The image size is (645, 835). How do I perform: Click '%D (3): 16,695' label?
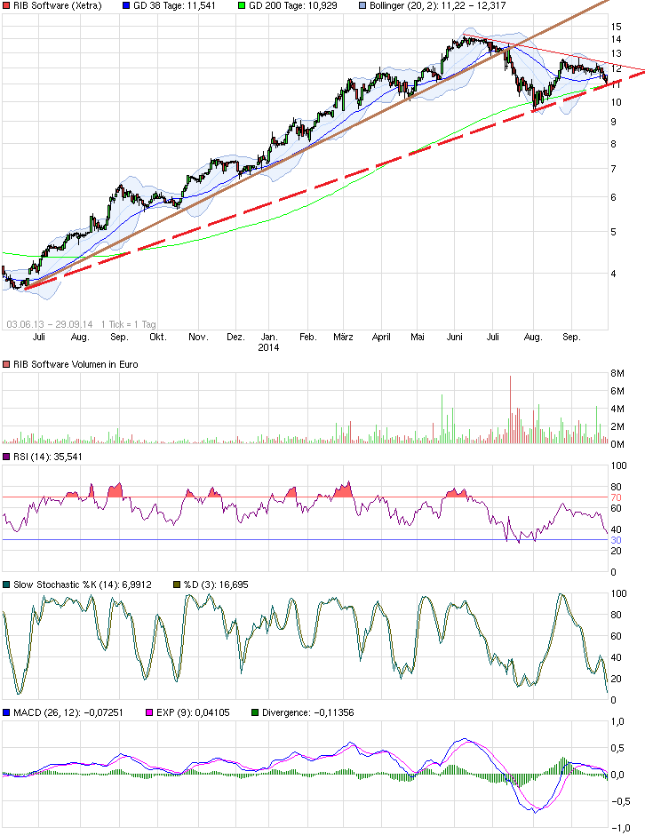point(216,584)
